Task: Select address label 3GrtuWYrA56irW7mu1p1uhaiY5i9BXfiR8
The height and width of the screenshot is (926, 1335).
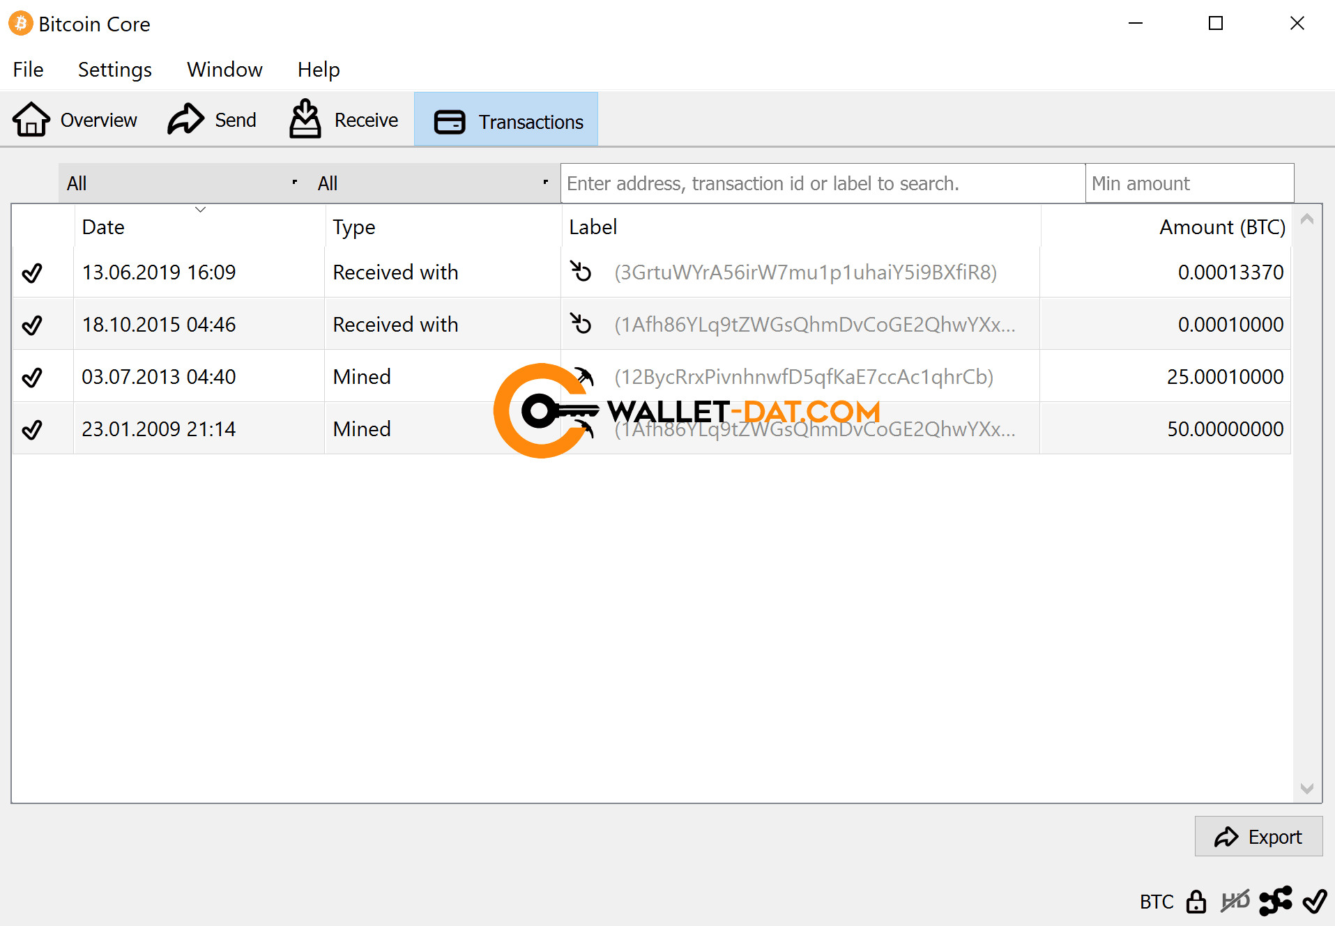Action: [x=805, y=272]
